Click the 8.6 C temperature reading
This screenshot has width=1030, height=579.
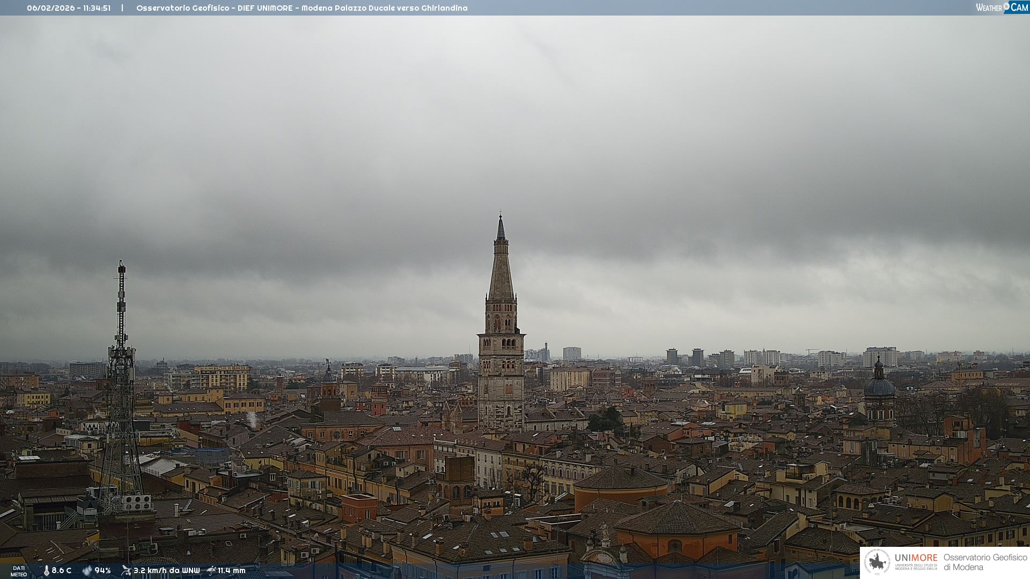coord(62,570)
